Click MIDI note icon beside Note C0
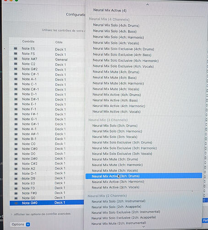This screenshot has width=208, height=230. [16, 144]
